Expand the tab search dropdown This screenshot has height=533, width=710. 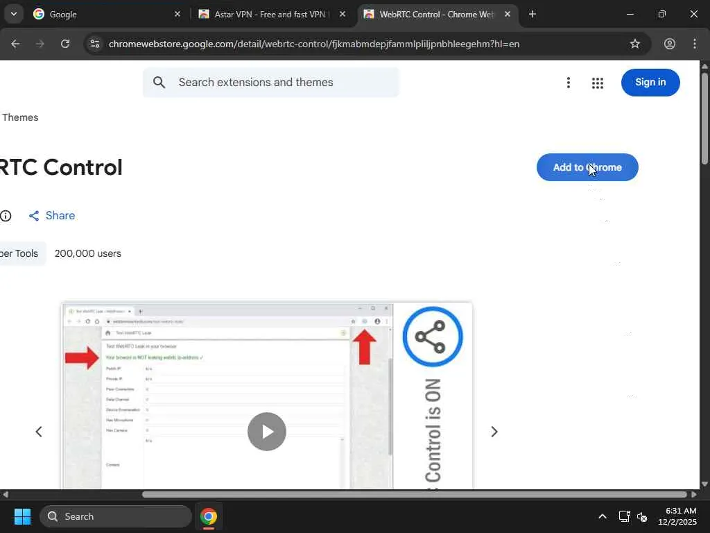pyautogui.click(x=14, y=15)
